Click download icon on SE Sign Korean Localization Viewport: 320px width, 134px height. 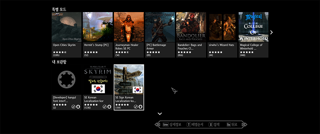pos(140,107)
